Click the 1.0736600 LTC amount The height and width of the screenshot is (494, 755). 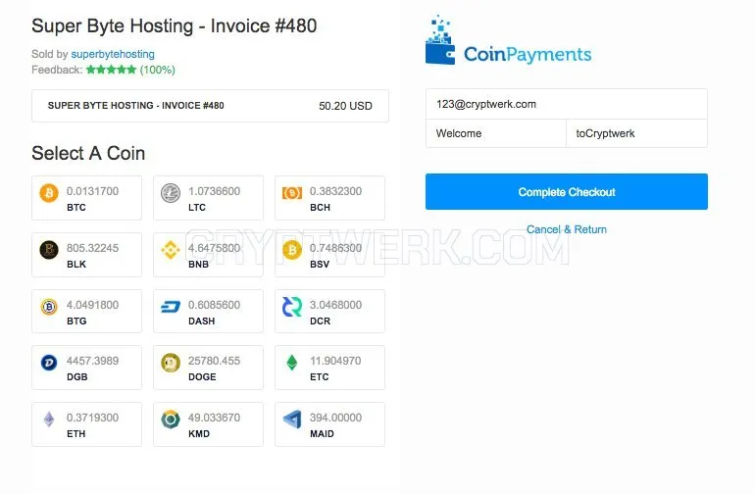point(215,191)
